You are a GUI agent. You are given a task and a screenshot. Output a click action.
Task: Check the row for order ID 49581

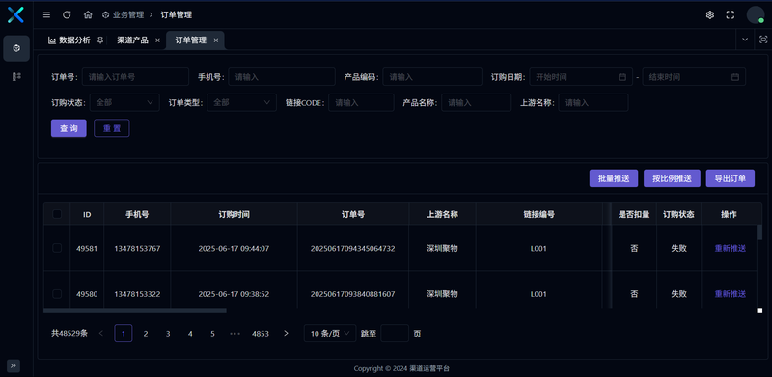click(57, 248)
